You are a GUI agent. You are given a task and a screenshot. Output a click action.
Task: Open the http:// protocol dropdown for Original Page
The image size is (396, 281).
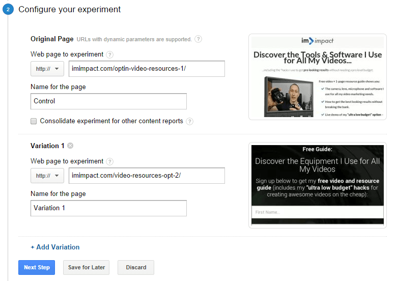pos(47,69)
